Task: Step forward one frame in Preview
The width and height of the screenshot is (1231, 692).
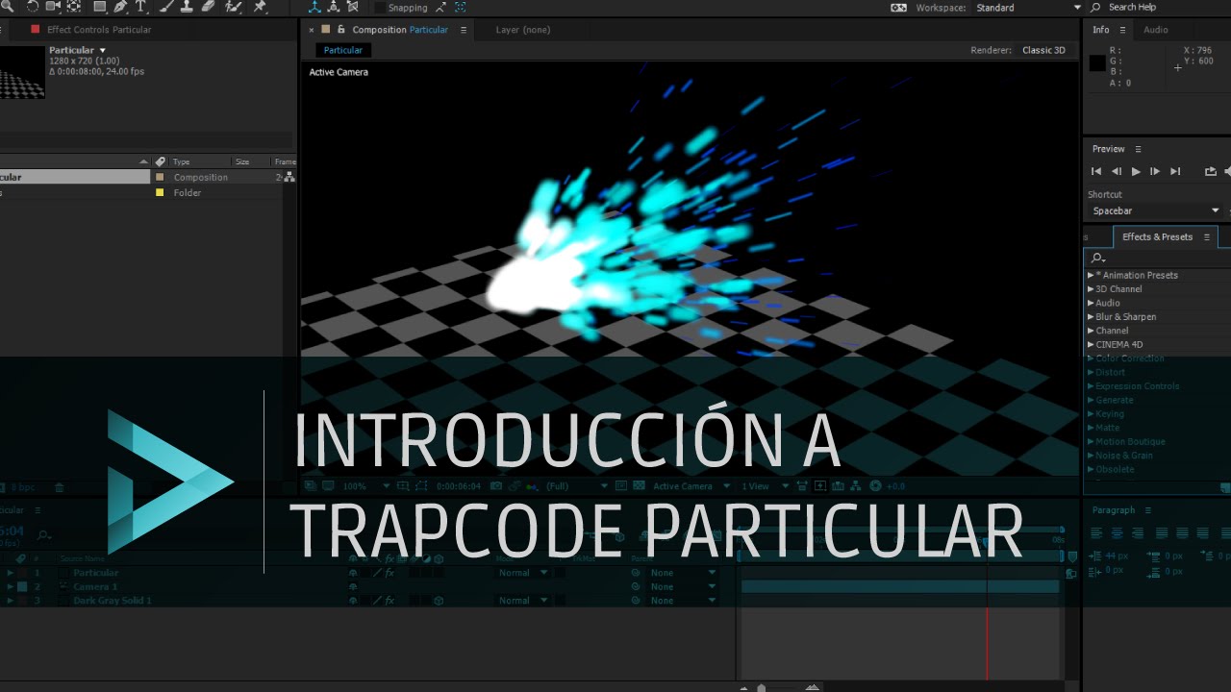Action: point(1155,171)
